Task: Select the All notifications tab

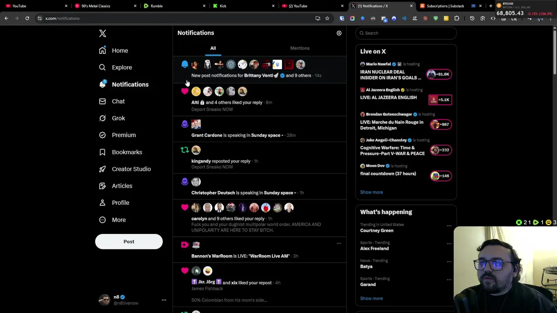Action: pos(213,48)
